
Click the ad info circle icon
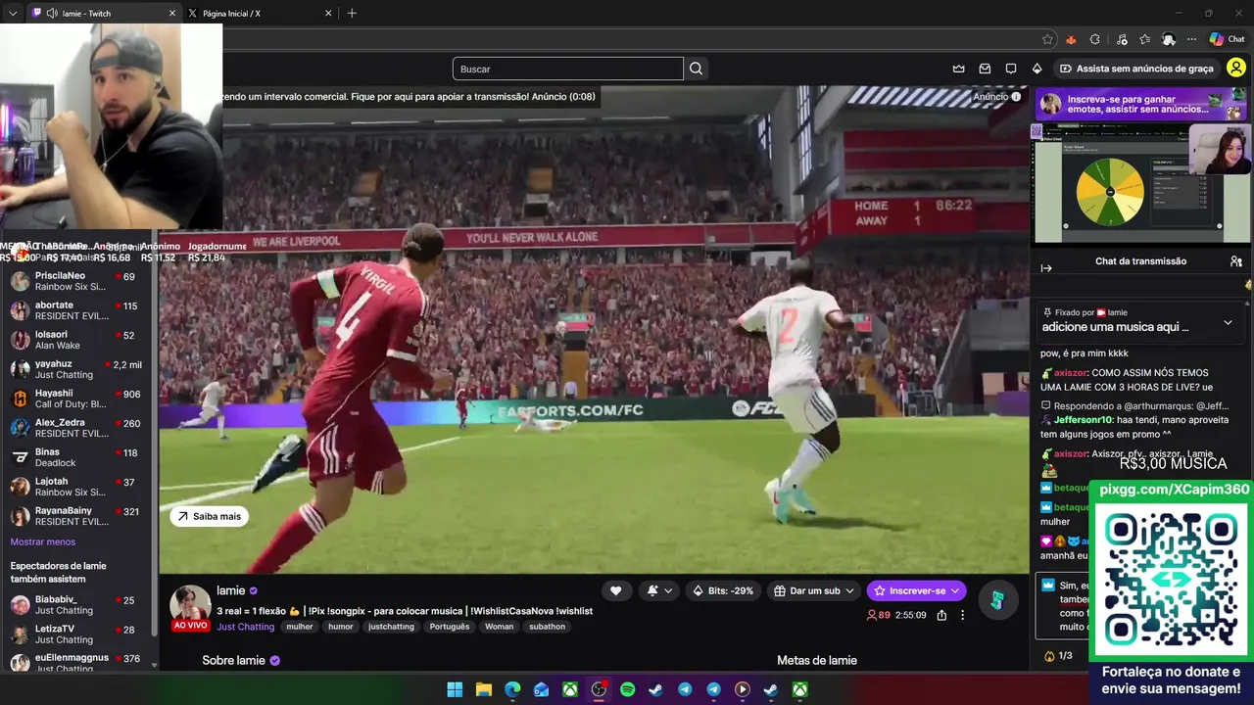(1016, 96)
